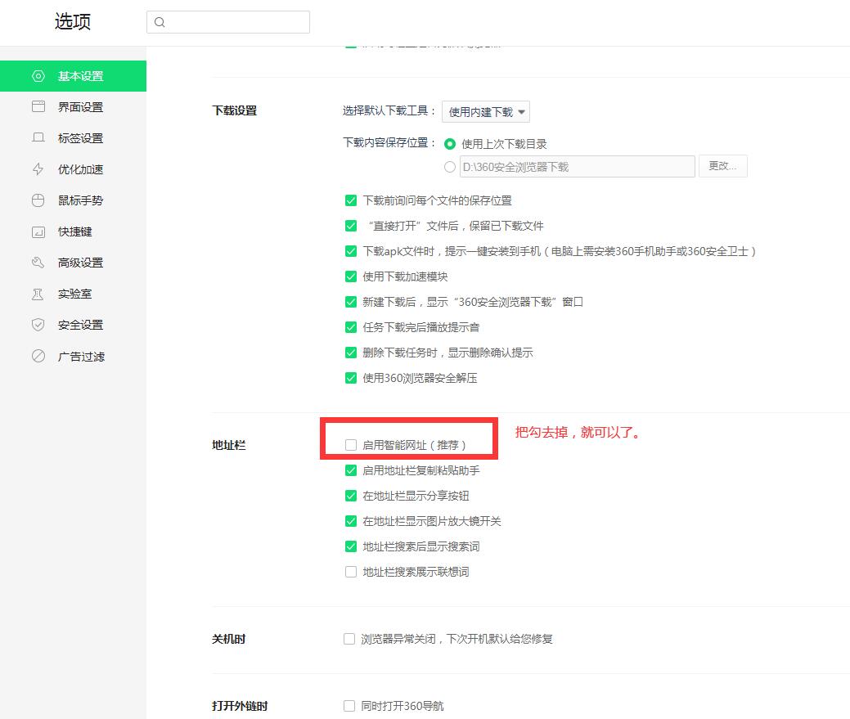
Task: Click the window icon beside 界面设置
Action: (x=38, y=107)
